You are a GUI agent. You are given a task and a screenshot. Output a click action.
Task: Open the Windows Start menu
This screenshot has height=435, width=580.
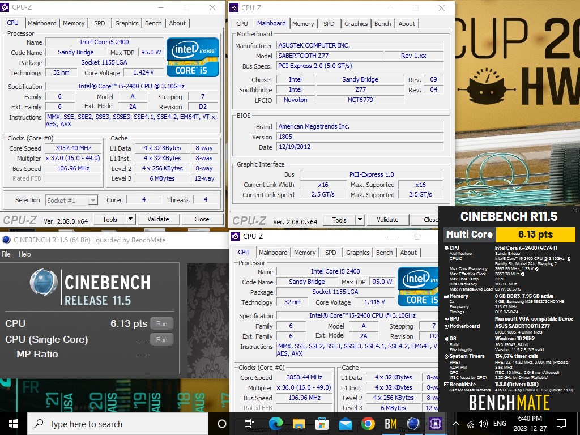tap(14, 424)
